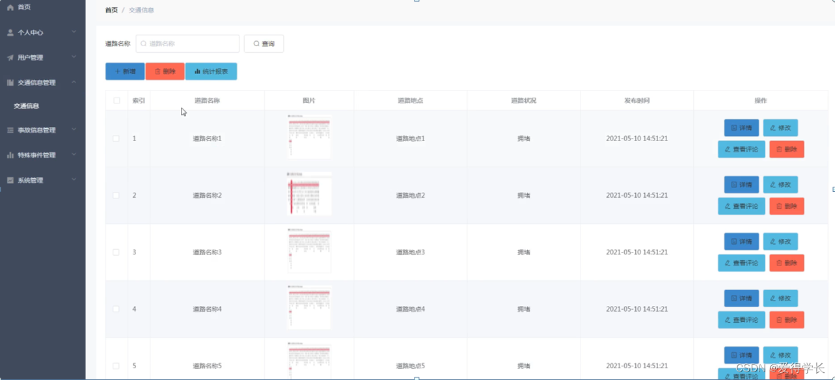
Task: Click the 查询 search button
Action: [x=264, y=44]
